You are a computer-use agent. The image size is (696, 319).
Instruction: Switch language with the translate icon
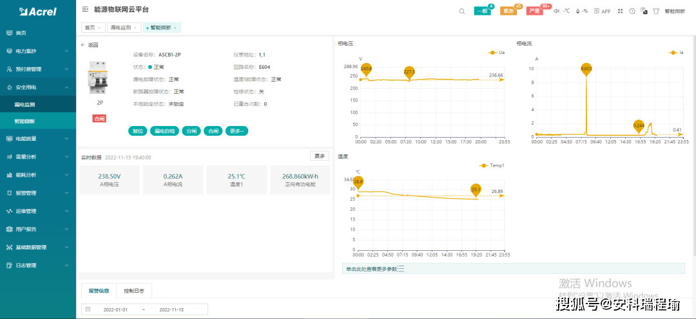click(x=644, y=11)
